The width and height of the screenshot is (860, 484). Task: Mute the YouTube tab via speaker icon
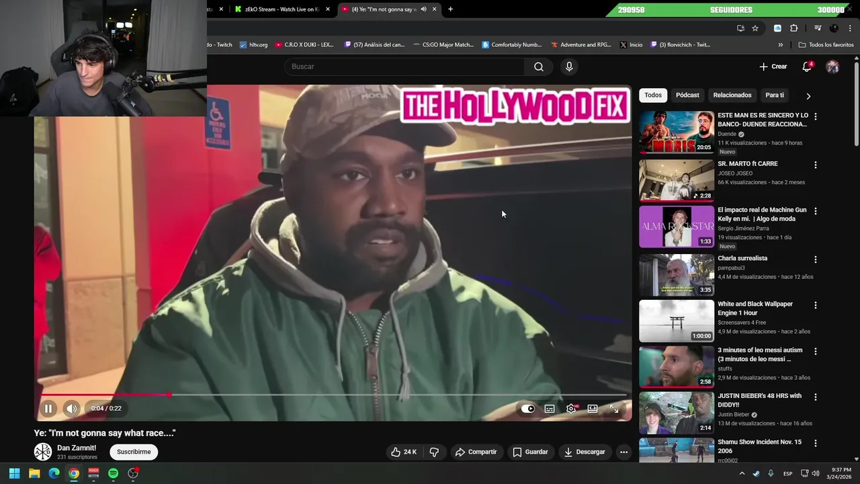423,9
